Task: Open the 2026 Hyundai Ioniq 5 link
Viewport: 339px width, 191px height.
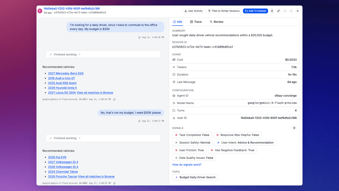Action: pos(62,88)
